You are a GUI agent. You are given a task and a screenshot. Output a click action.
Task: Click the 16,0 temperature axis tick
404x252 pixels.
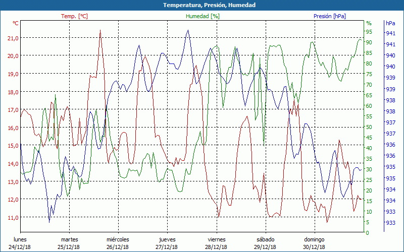pos(14,128)
